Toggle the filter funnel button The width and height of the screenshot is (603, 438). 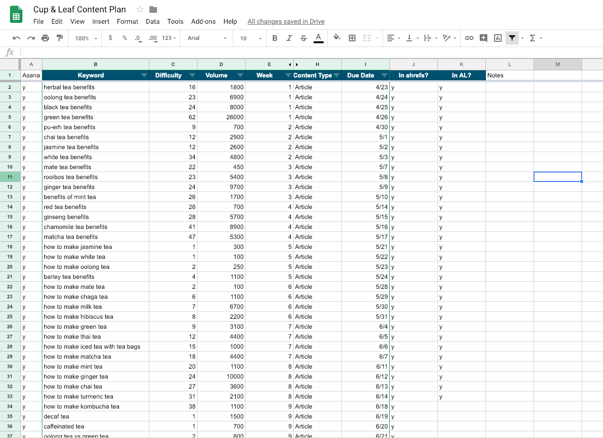tap(512, 38)
